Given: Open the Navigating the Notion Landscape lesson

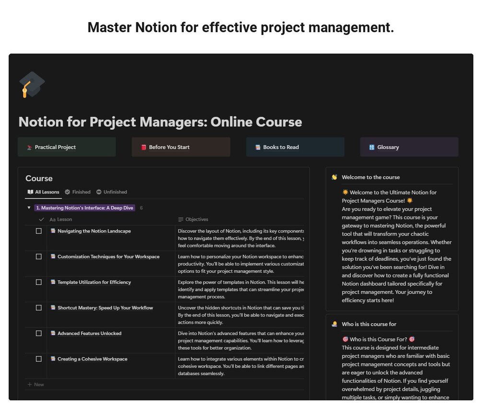Looking at the screenshot, I should point(94,231).
